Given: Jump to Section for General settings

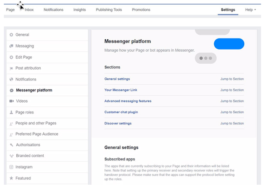Looking at the screenshot, I should pyautogui.click(x=232, y=79).
